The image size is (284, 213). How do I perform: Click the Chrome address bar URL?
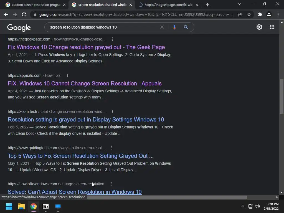click(x=136, y=14)
